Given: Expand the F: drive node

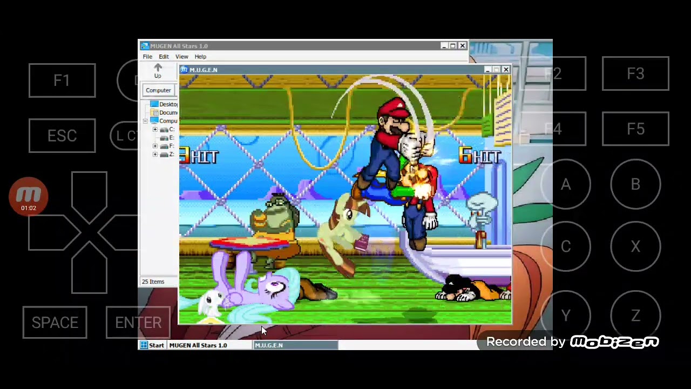Looking at the screenshot, I should (155, 146).
